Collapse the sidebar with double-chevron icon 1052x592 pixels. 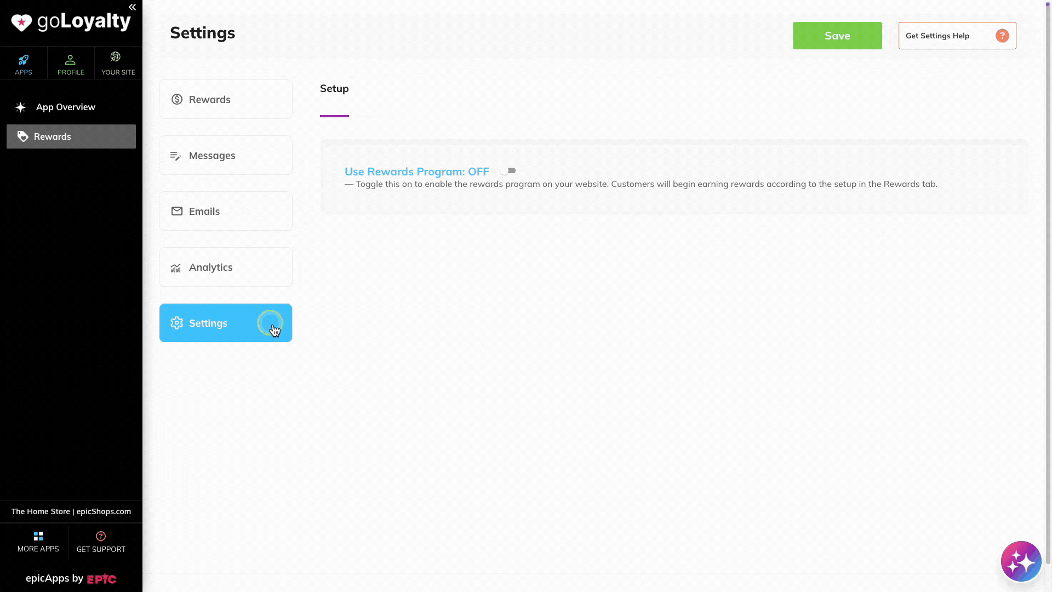coord(132,7)
